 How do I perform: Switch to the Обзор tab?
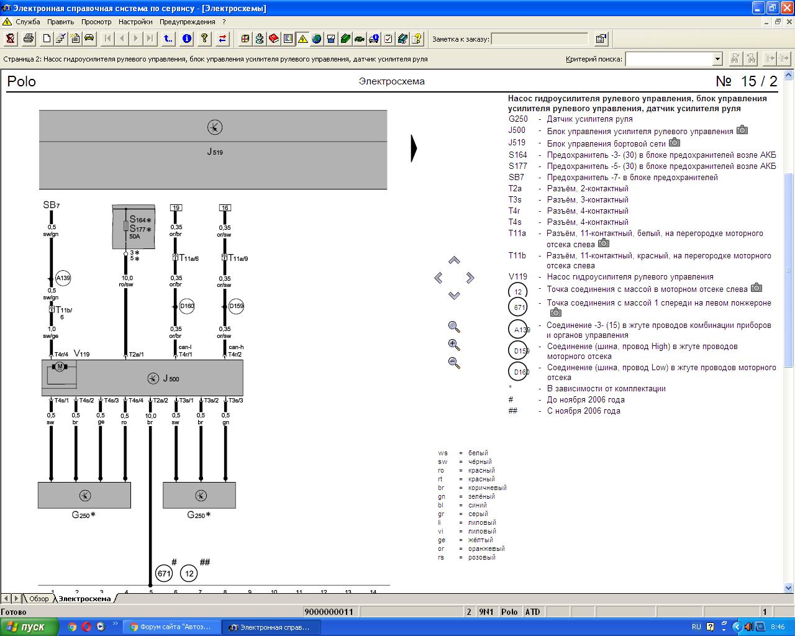tap(39, 599)
